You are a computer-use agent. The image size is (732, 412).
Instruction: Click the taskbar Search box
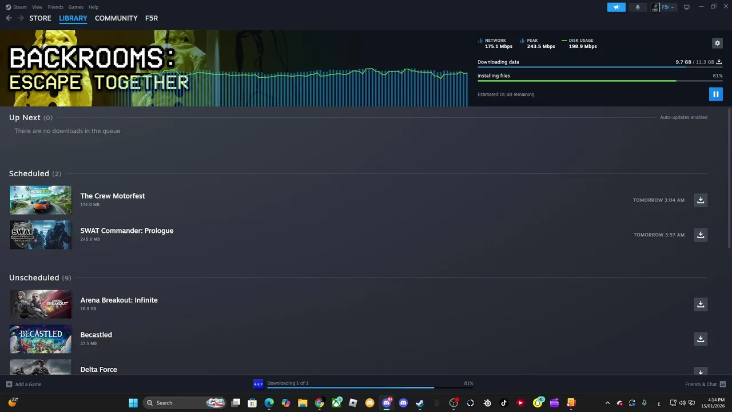[185, 403]
